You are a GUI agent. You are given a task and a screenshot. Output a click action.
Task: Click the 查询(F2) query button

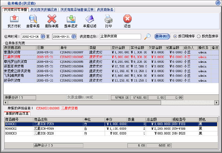click(162, 36)
